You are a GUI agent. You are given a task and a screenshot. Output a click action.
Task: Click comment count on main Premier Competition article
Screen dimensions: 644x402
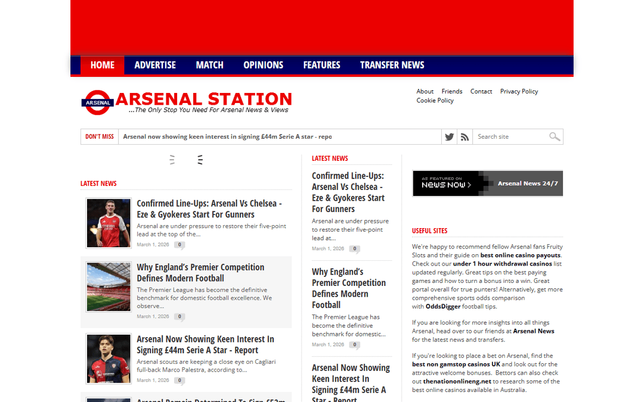pos(179,317)
